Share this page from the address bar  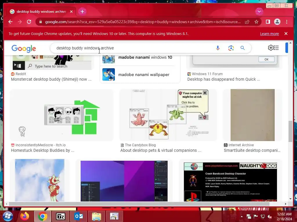click(x=247, y=22)
